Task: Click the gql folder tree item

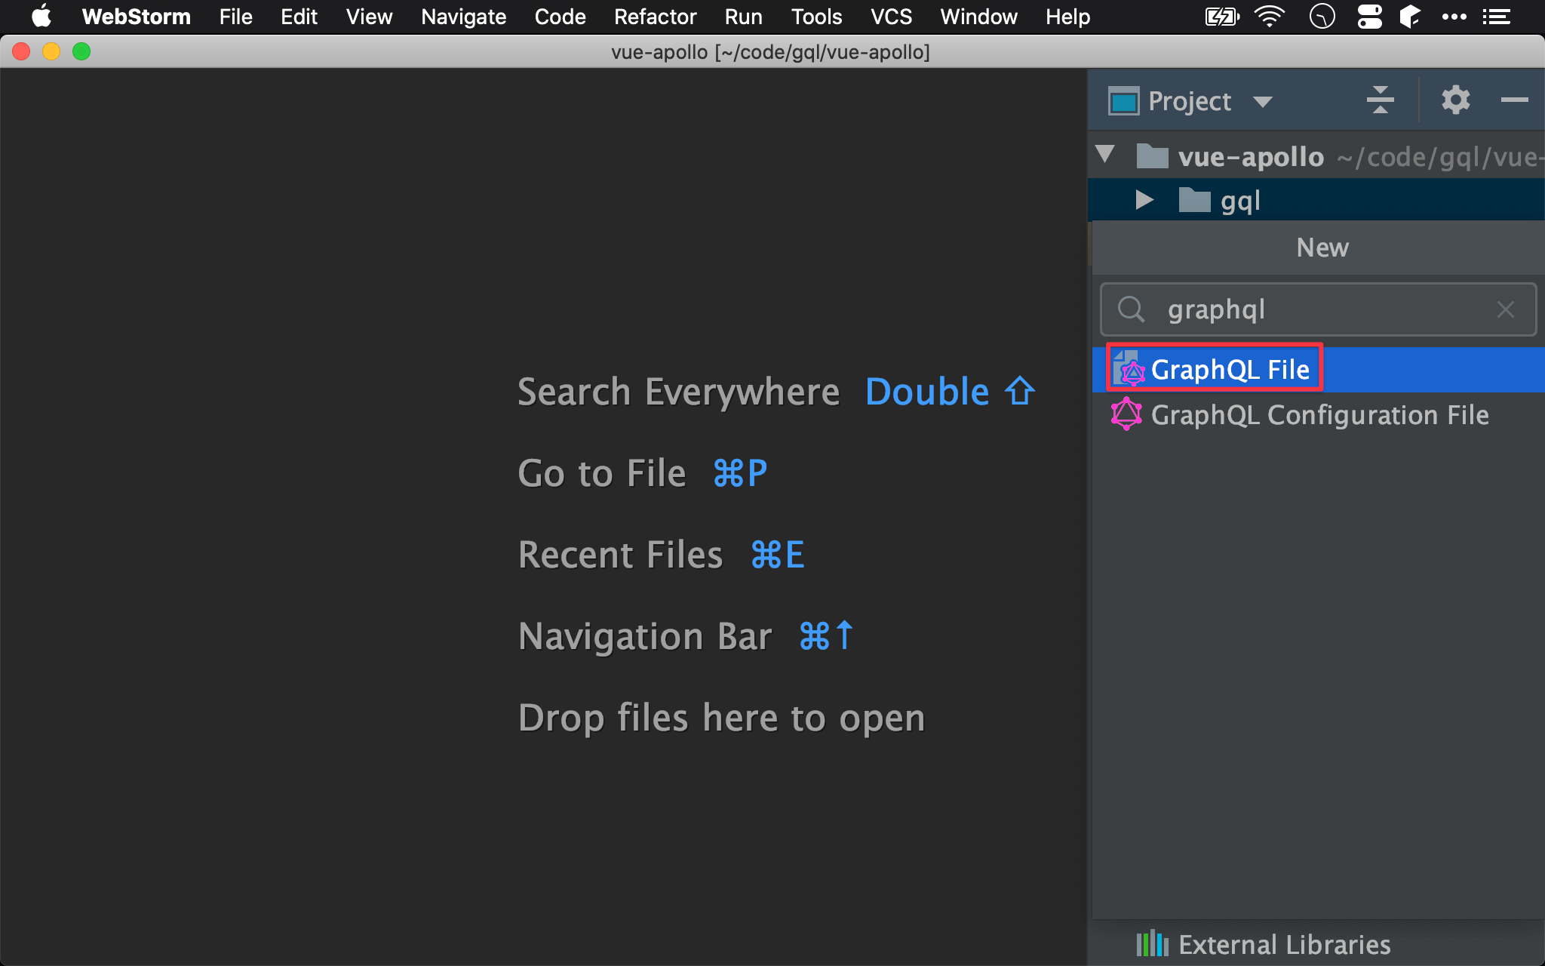Action: click(x=1238, y=200)
